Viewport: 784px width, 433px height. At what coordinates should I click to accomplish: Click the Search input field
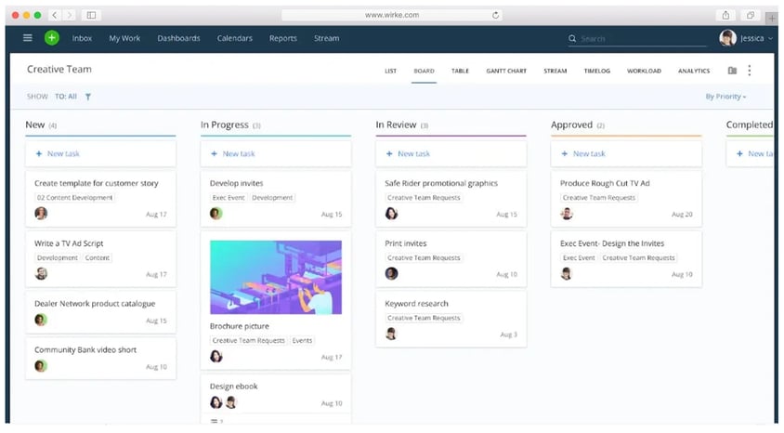641,39
